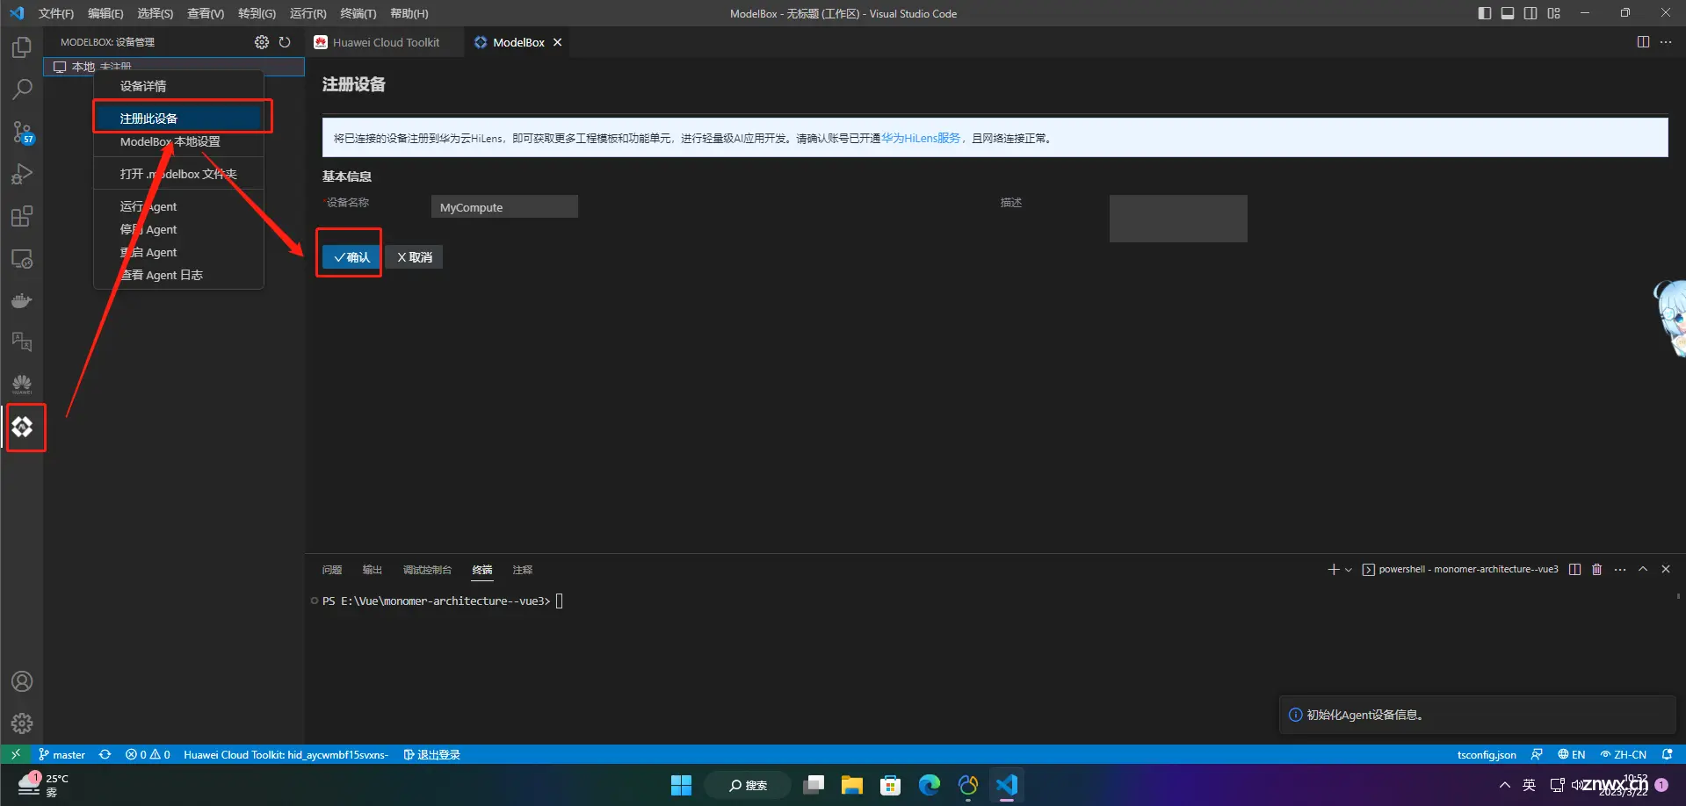Refresh the ModelBox device list
Viewport: 1686px width, 806px height.
285,42
